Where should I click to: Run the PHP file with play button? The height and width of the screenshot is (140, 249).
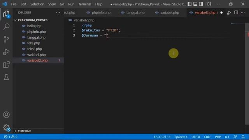[x=229, y=12]
